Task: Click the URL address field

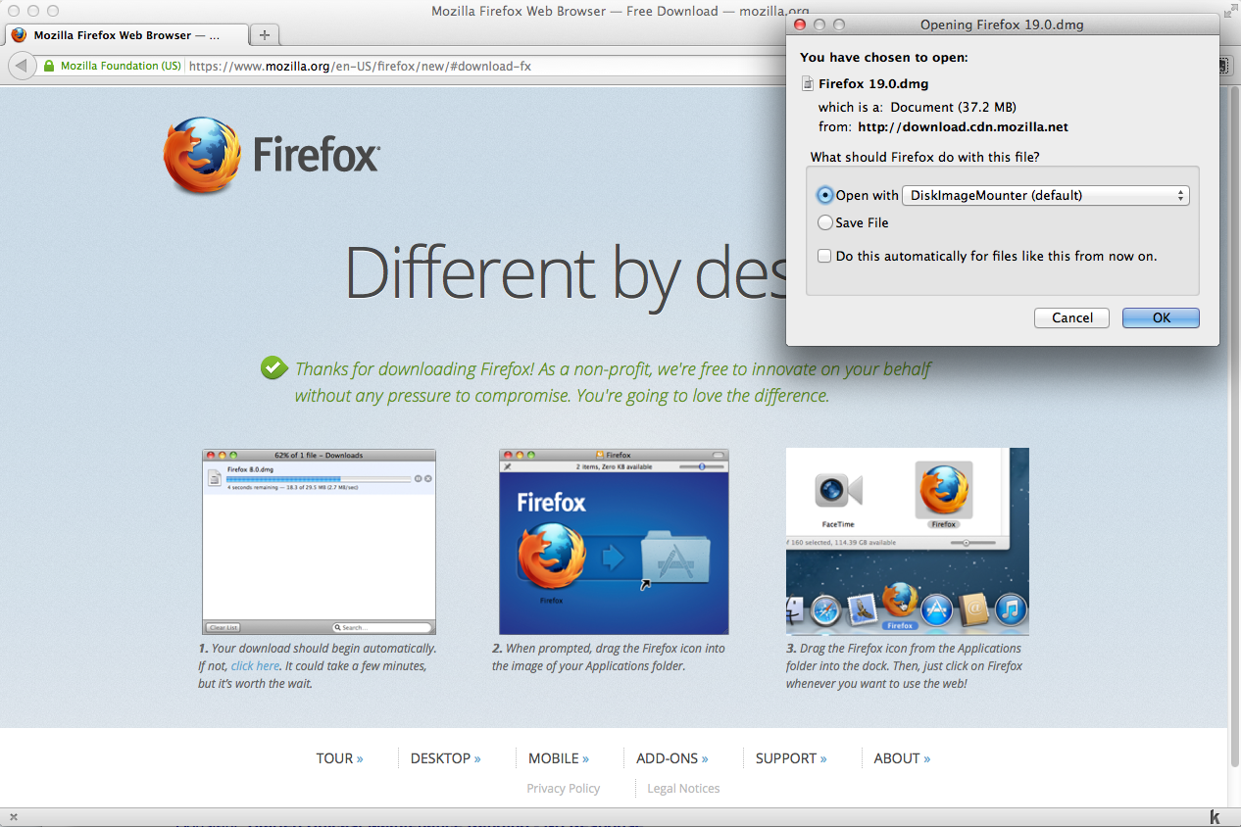Action: [485, 66]
